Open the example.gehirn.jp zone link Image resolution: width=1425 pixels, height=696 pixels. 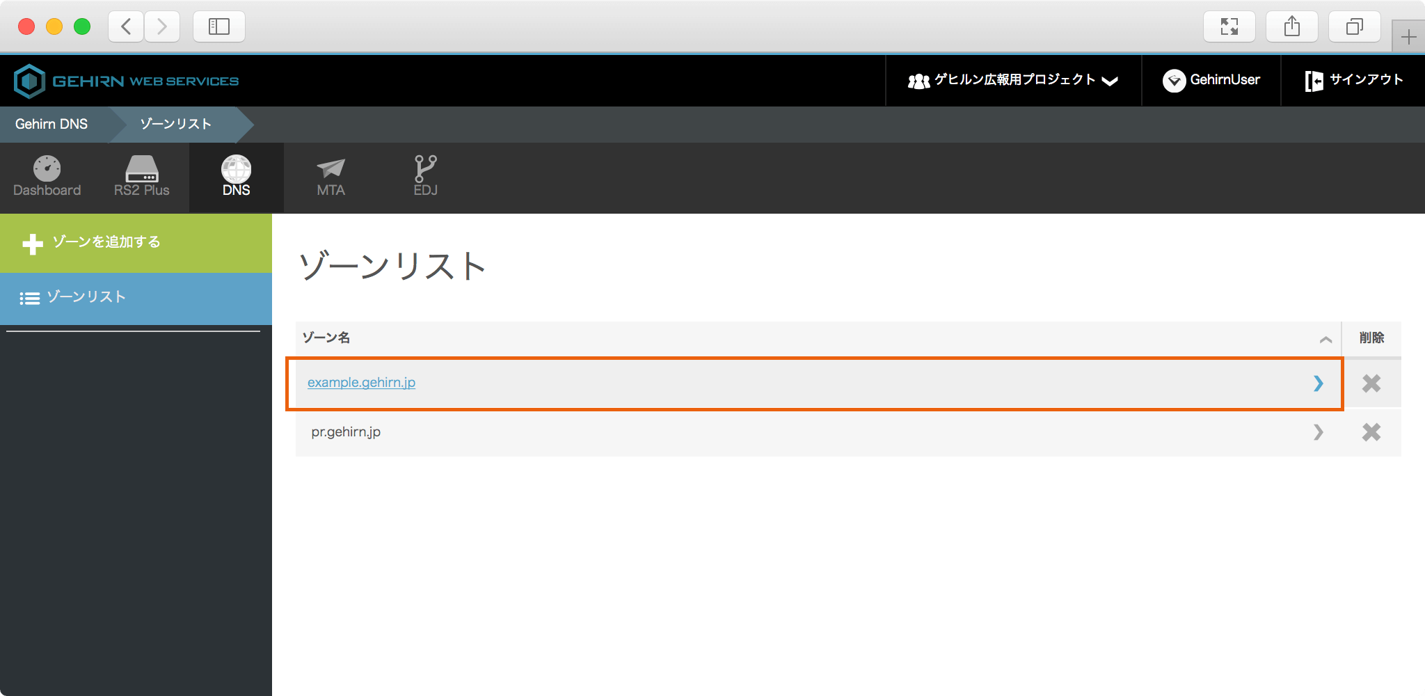tap(361, 383)
